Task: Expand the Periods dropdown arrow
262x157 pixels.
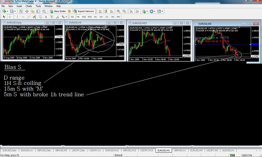Action: pyautogui.click(x=155, y=11)
